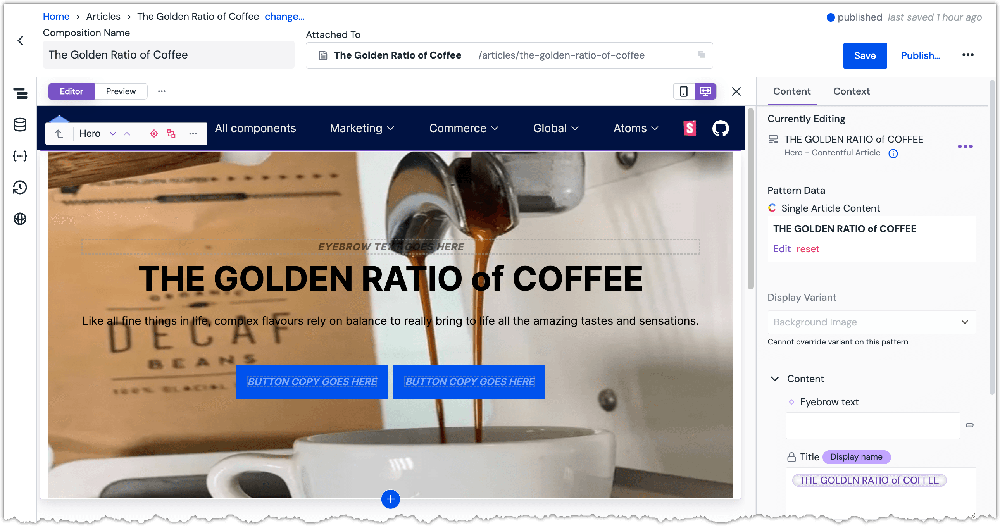The image size is (1000, 527).
Task: Expand the Display Variant dropdown
Action: coord(871,322)
